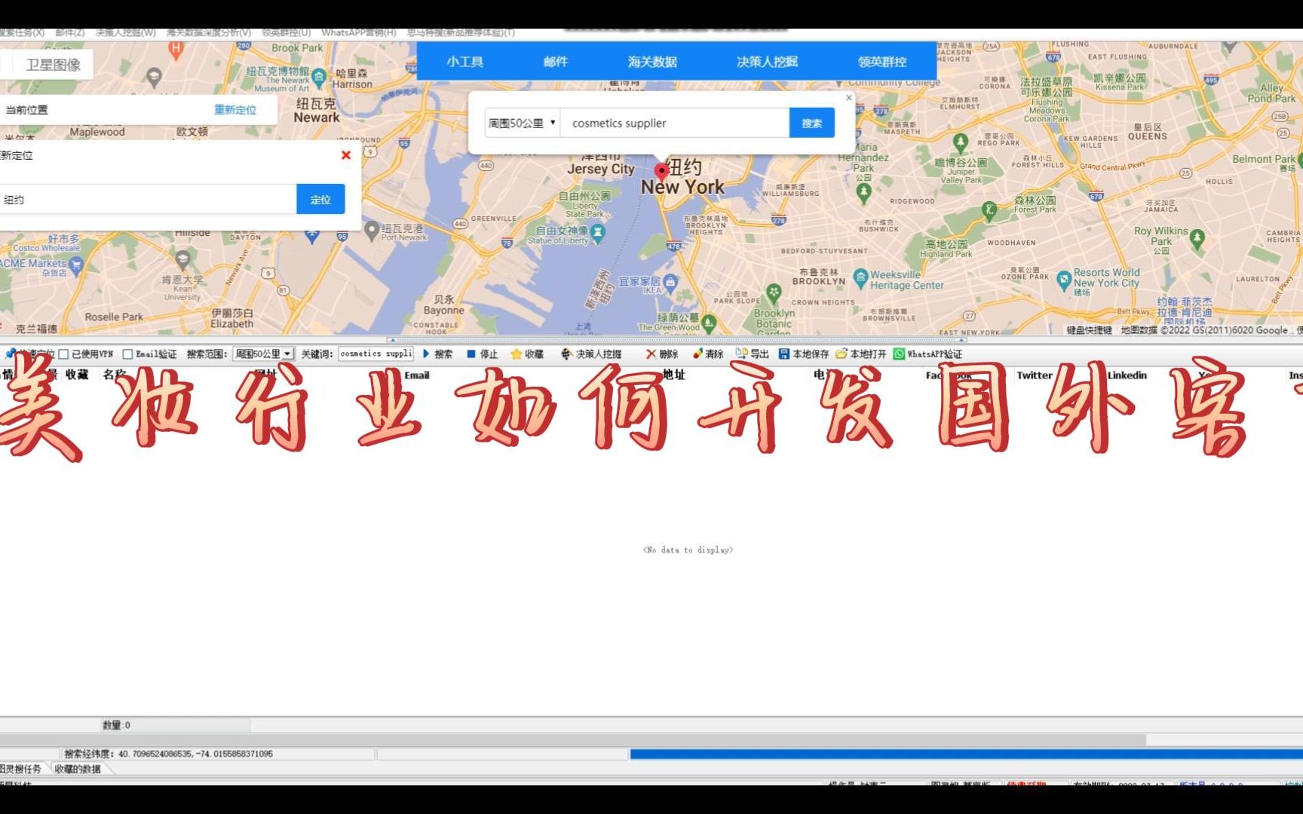Open the 海关数据深度分析(V) menu
The image size is (1303, 814).
[209, 32]
